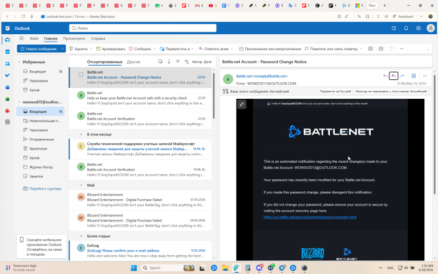Open My Day icon in Outlook header
The height and width of the screenshot is (274, 438).
coord(394,28)
